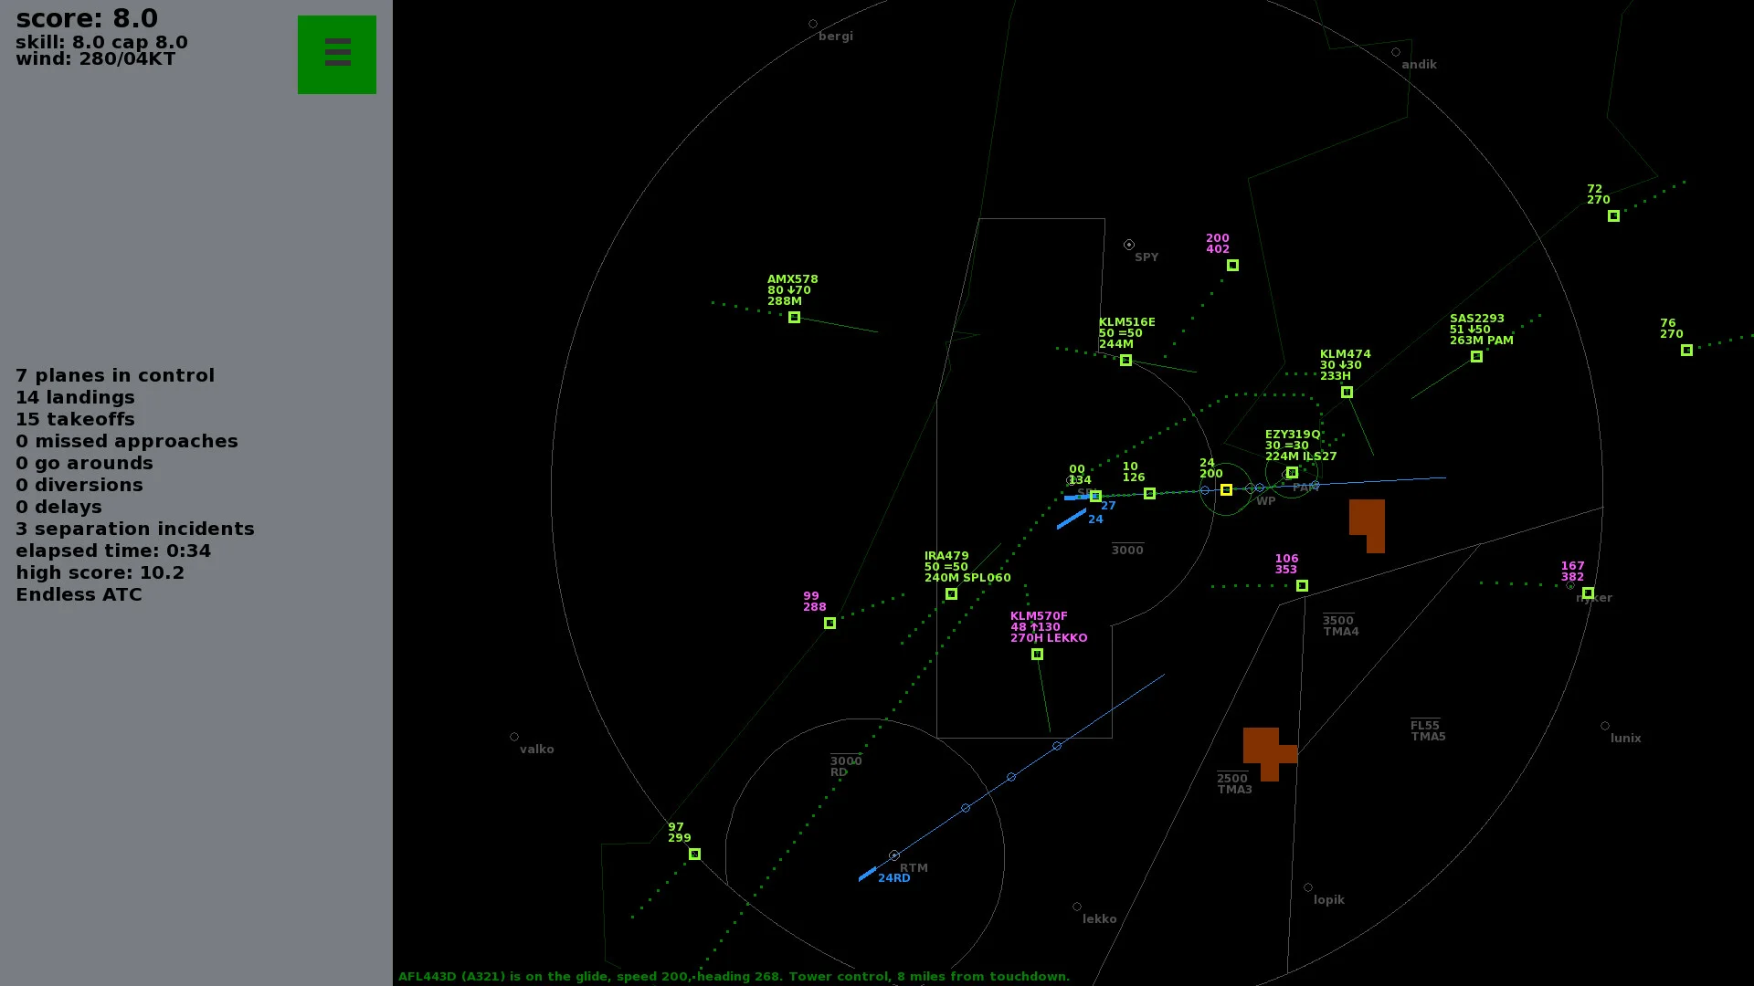Click the KLM570F aircraft climbing to 130
The height and width of the screenshot is (986, 1754).
tap(1037, 654)
